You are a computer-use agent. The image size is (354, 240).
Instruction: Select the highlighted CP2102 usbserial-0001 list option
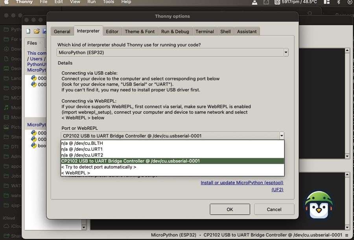pos(173,161)
